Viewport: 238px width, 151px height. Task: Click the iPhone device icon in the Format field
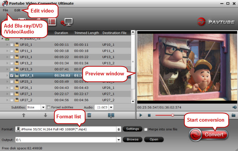tap(18, 129)
